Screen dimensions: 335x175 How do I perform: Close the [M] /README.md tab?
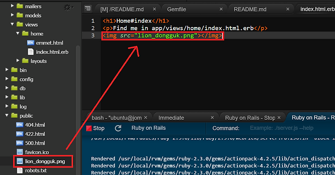coord(154,9)
